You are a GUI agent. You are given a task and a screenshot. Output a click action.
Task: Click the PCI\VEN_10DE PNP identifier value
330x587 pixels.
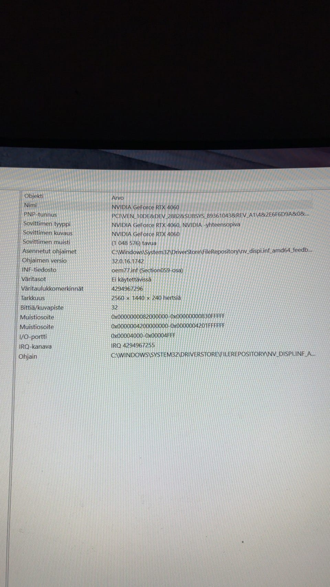[x=210, y=215]
